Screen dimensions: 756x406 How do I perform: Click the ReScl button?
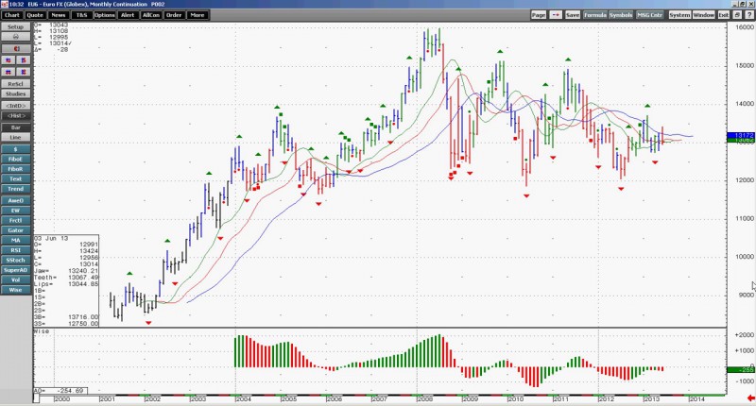(15, 84)
